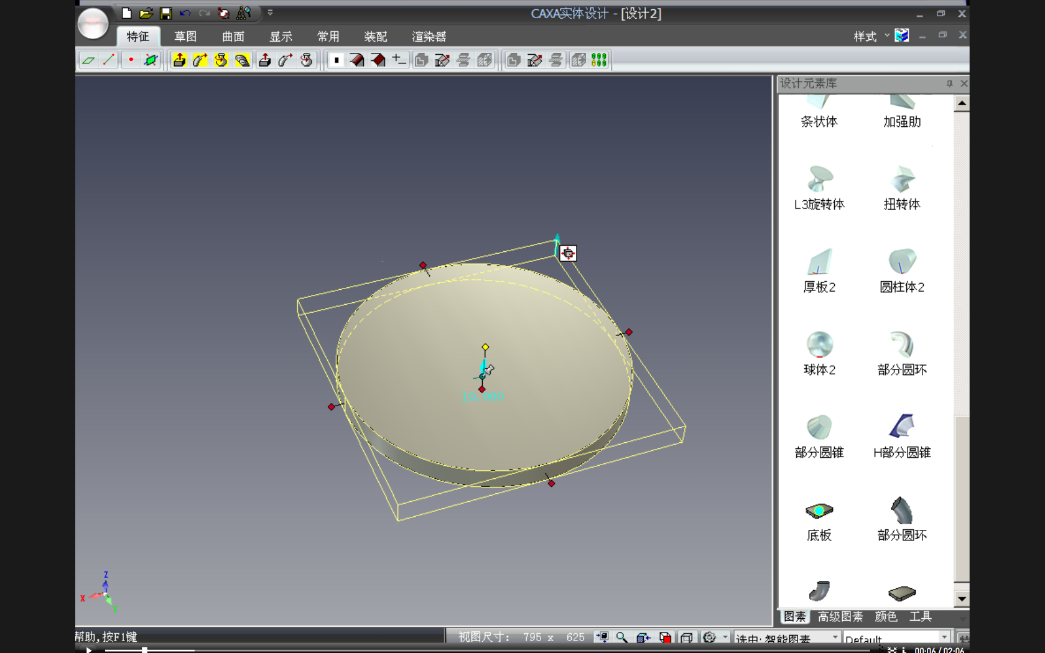This screenshot has height=653, width=1045.
Task: Select the 底板 element in the library
Action: point(819,511)
